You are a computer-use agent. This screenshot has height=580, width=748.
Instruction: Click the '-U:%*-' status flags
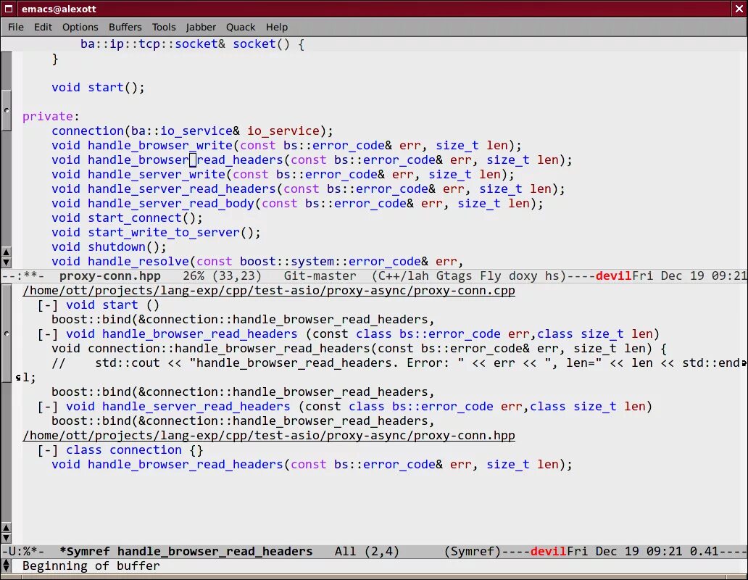coord(23,552)
